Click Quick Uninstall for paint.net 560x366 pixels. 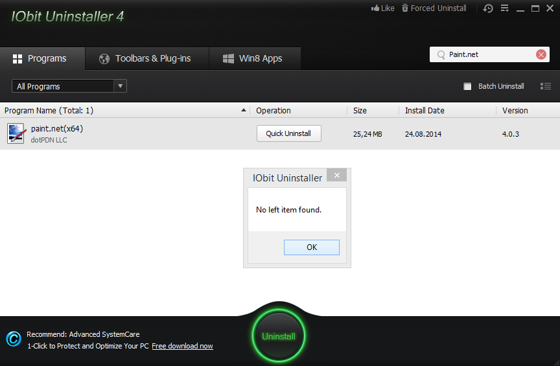pyautogui.click(x=288, y=133)
